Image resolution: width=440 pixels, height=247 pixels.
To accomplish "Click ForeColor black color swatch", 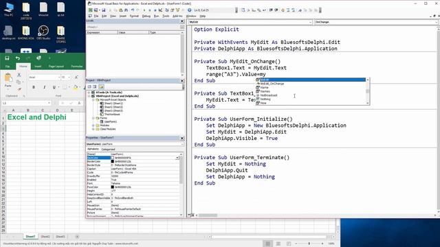I will pos(113,187).
